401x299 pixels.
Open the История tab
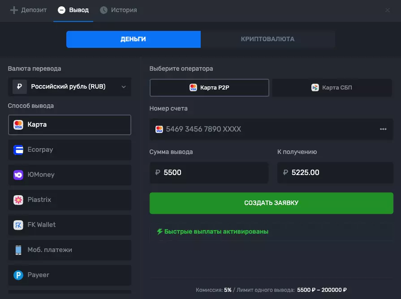point(118,10)
